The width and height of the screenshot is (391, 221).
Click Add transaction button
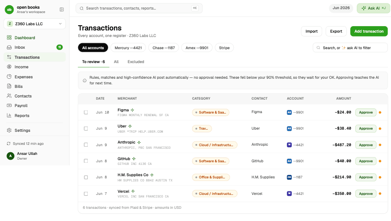tap(369, 31)
